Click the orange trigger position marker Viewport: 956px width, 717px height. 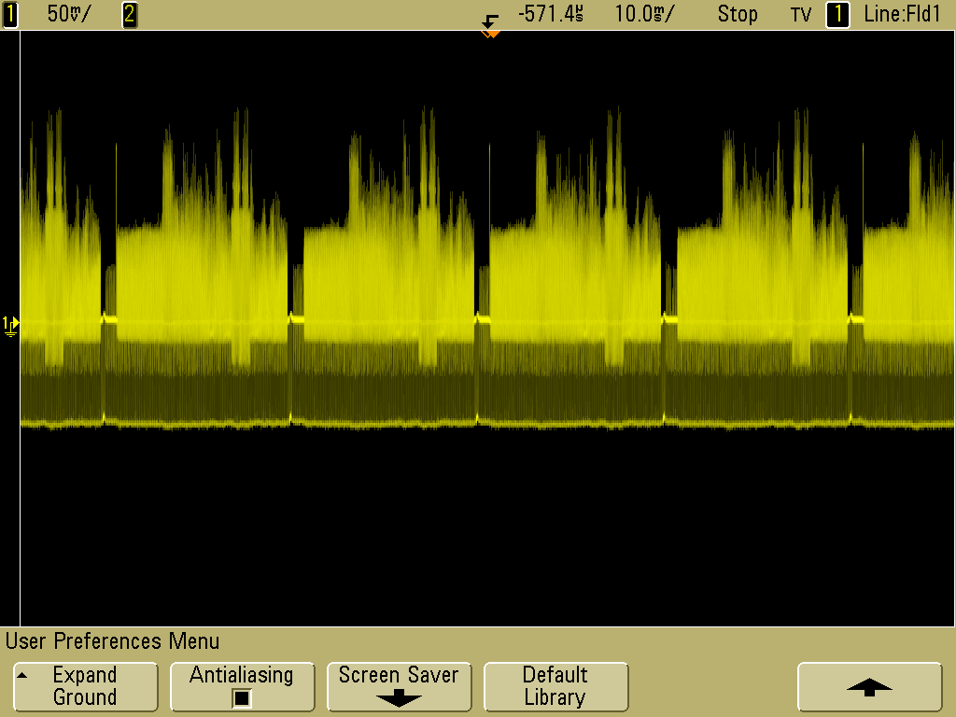(491, 35)
